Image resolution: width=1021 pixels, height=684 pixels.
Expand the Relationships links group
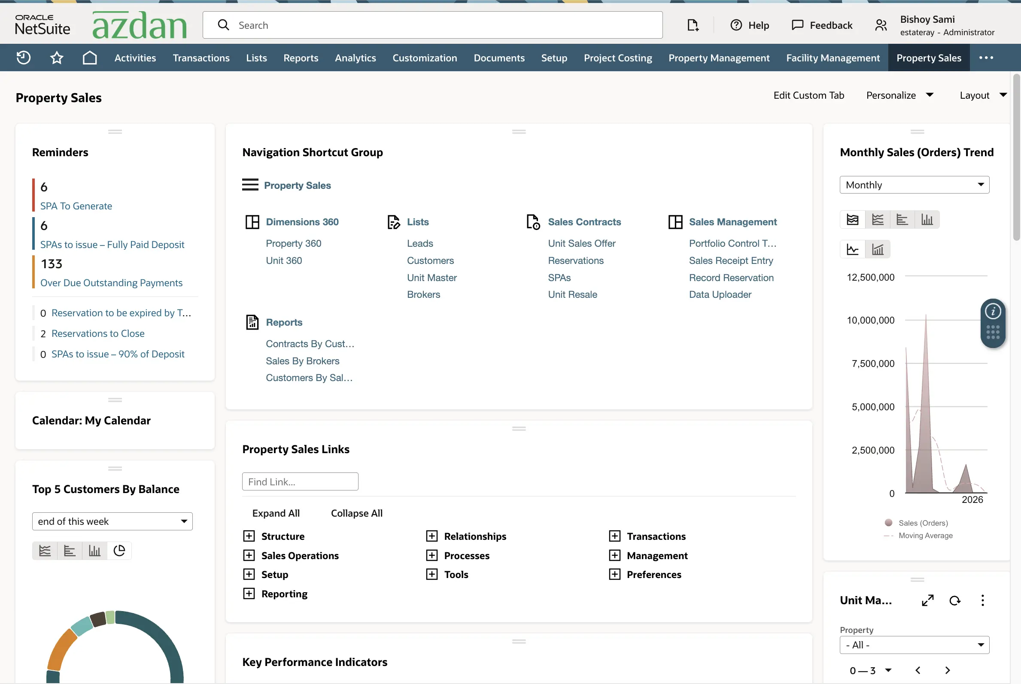(431, 536)
